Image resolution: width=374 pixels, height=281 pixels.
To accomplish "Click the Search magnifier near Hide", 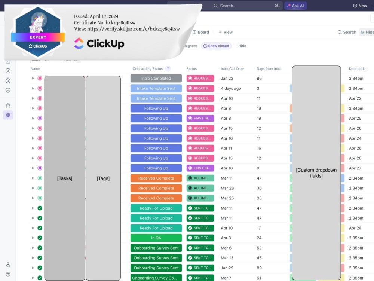I will click(346, 32).
